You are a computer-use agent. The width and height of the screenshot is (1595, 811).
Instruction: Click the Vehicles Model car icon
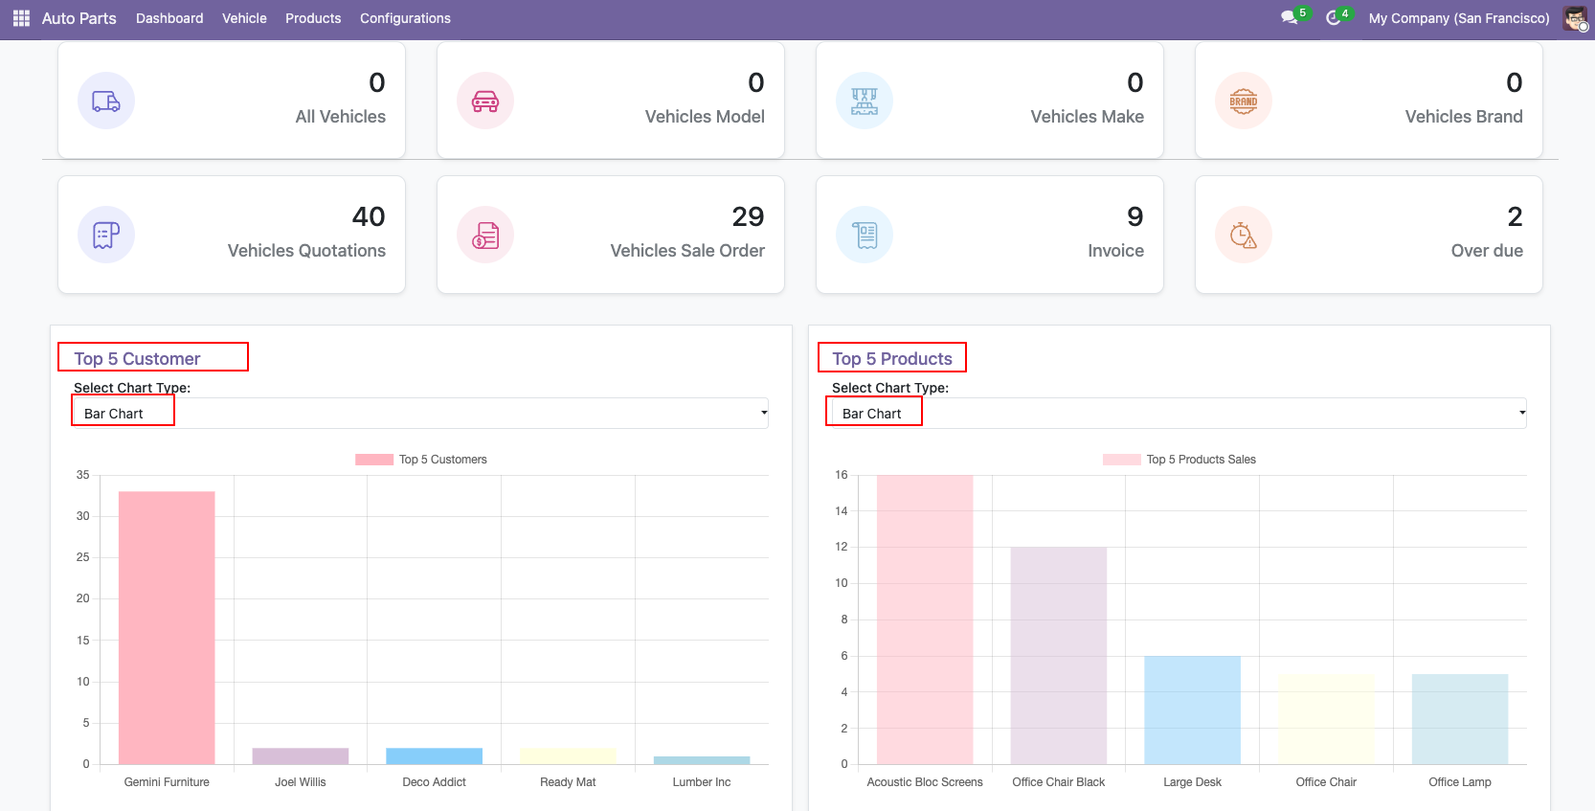[x=485, y=101]
